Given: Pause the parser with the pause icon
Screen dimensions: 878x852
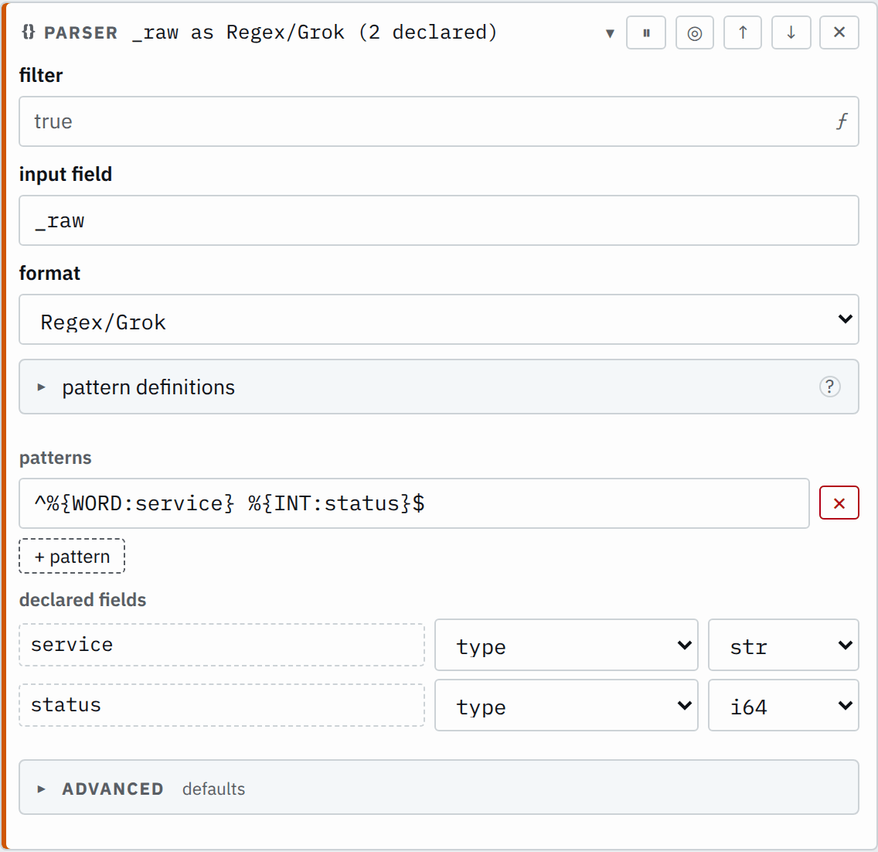Looking at the screenshot, I should pos(645,33).
